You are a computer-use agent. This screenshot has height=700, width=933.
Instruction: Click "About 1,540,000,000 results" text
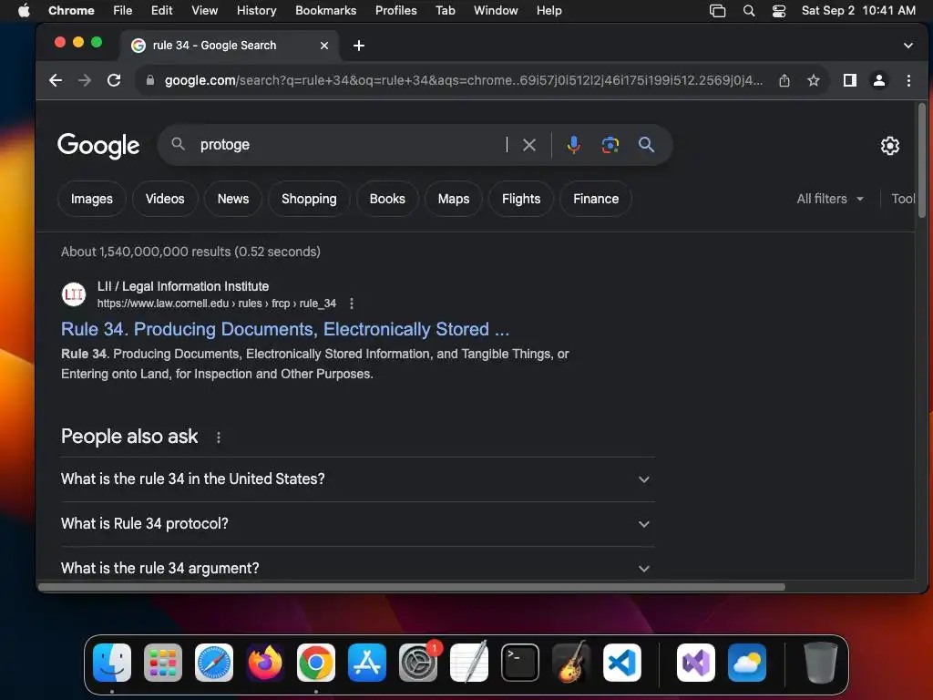point(190,252)
